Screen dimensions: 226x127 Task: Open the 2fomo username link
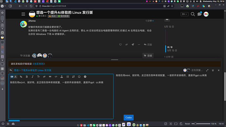tap(32, 21)
